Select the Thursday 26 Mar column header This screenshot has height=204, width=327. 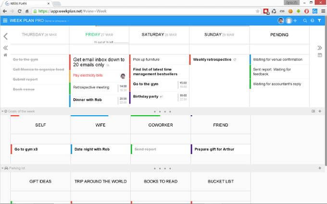tap(39, 35)
